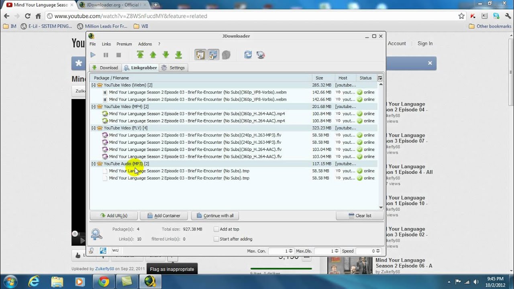Image resolution: width=514 pixels, height=289 pixels.
Task: Enable the Start after adding checkbox
Action: coord(216,239)
